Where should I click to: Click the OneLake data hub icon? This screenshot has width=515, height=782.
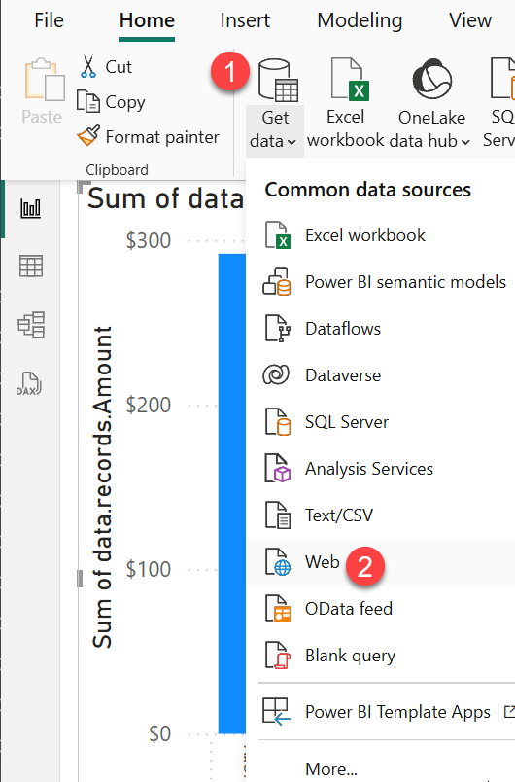point(431,79)
